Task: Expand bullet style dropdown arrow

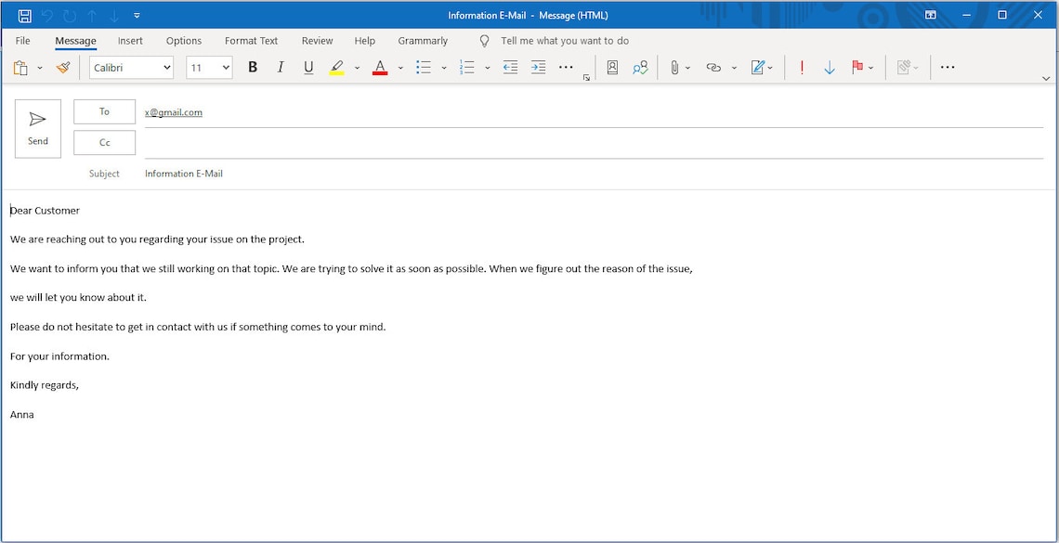Action: [x=444, y=68]
